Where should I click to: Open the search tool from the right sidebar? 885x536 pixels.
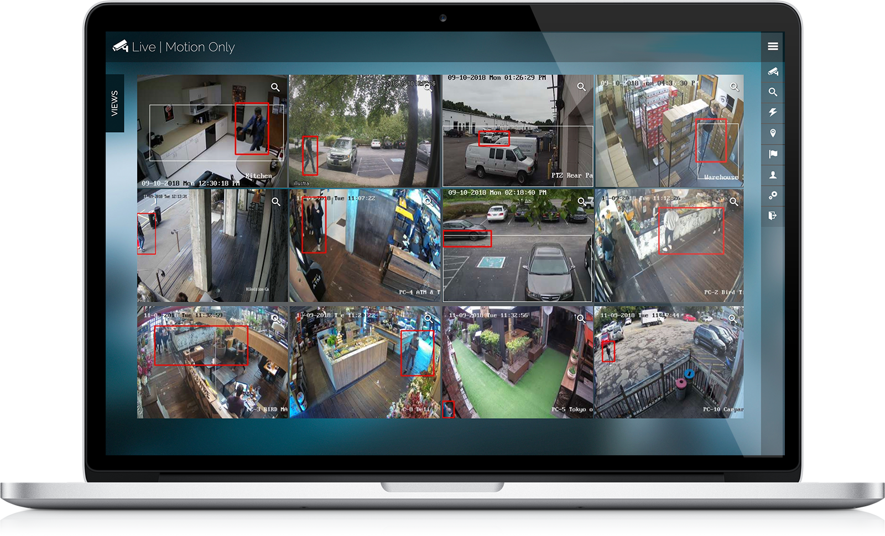(x=773, y=92)
